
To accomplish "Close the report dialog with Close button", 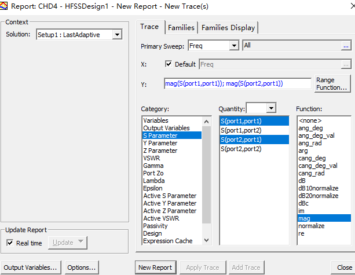I will click(344, 267).
